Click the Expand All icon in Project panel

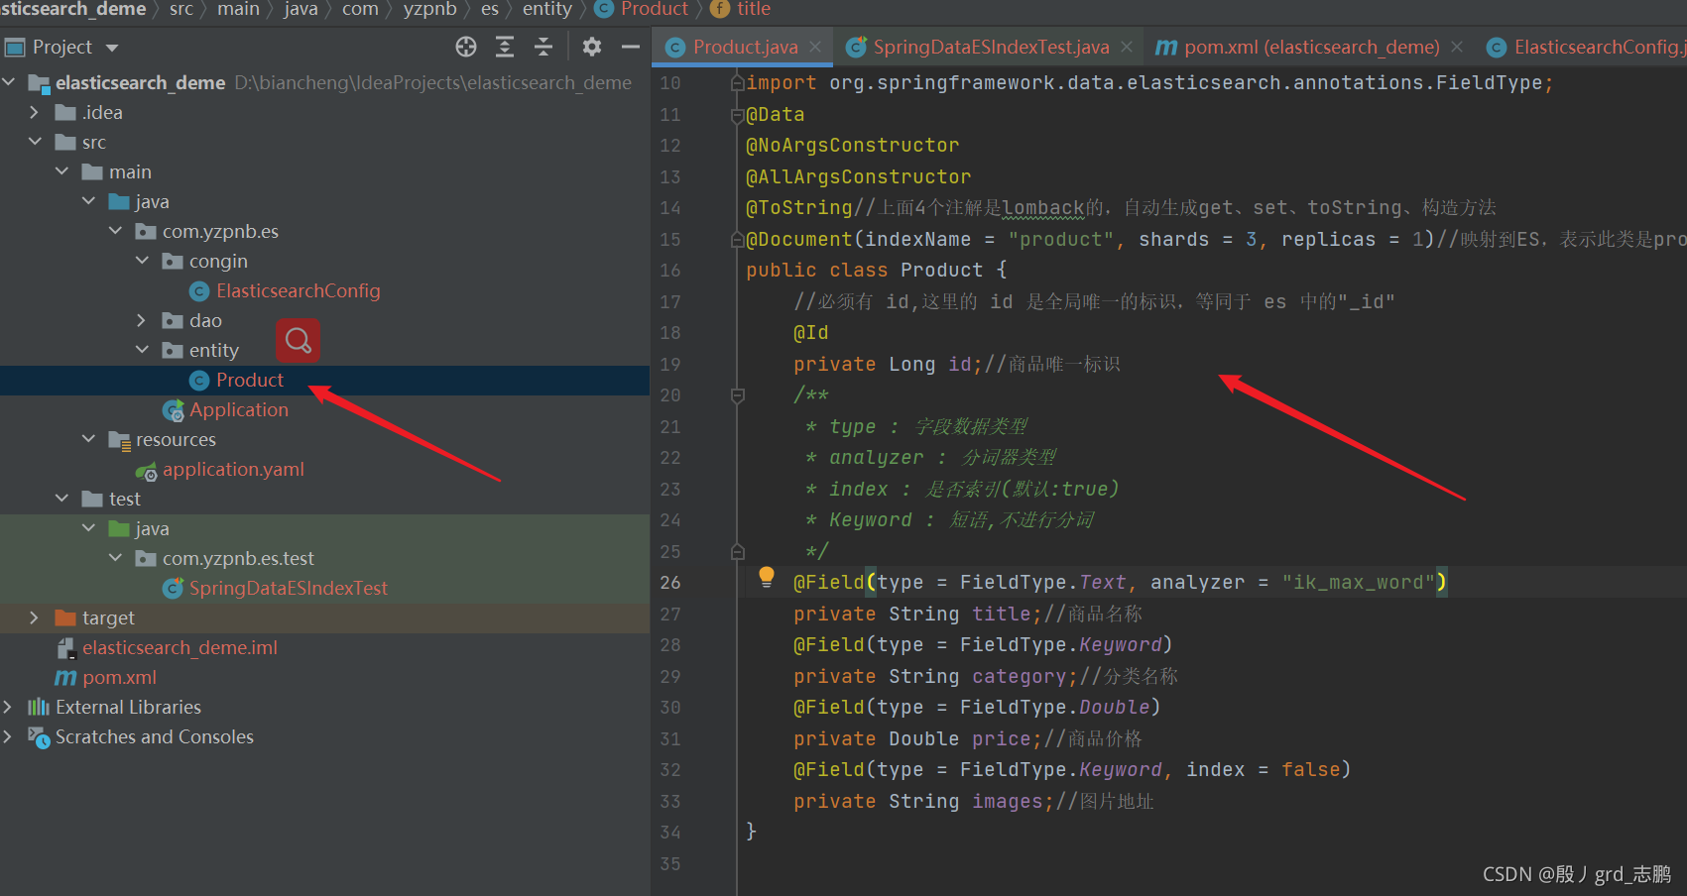tap(505, 47)
